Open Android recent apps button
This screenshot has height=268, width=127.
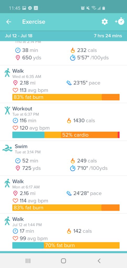tap(28, 261)
